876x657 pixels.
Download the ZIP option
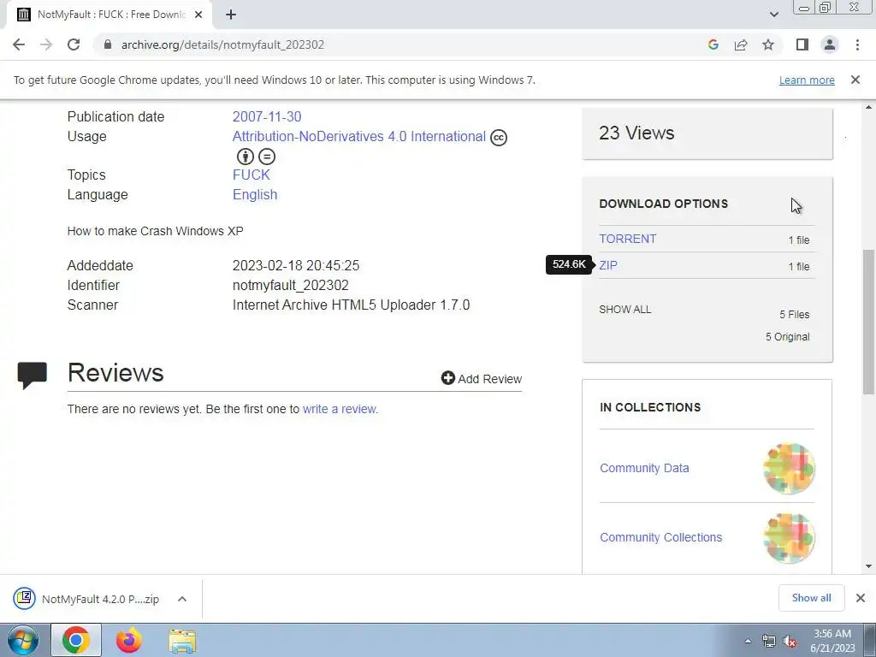tap(608, 265)
